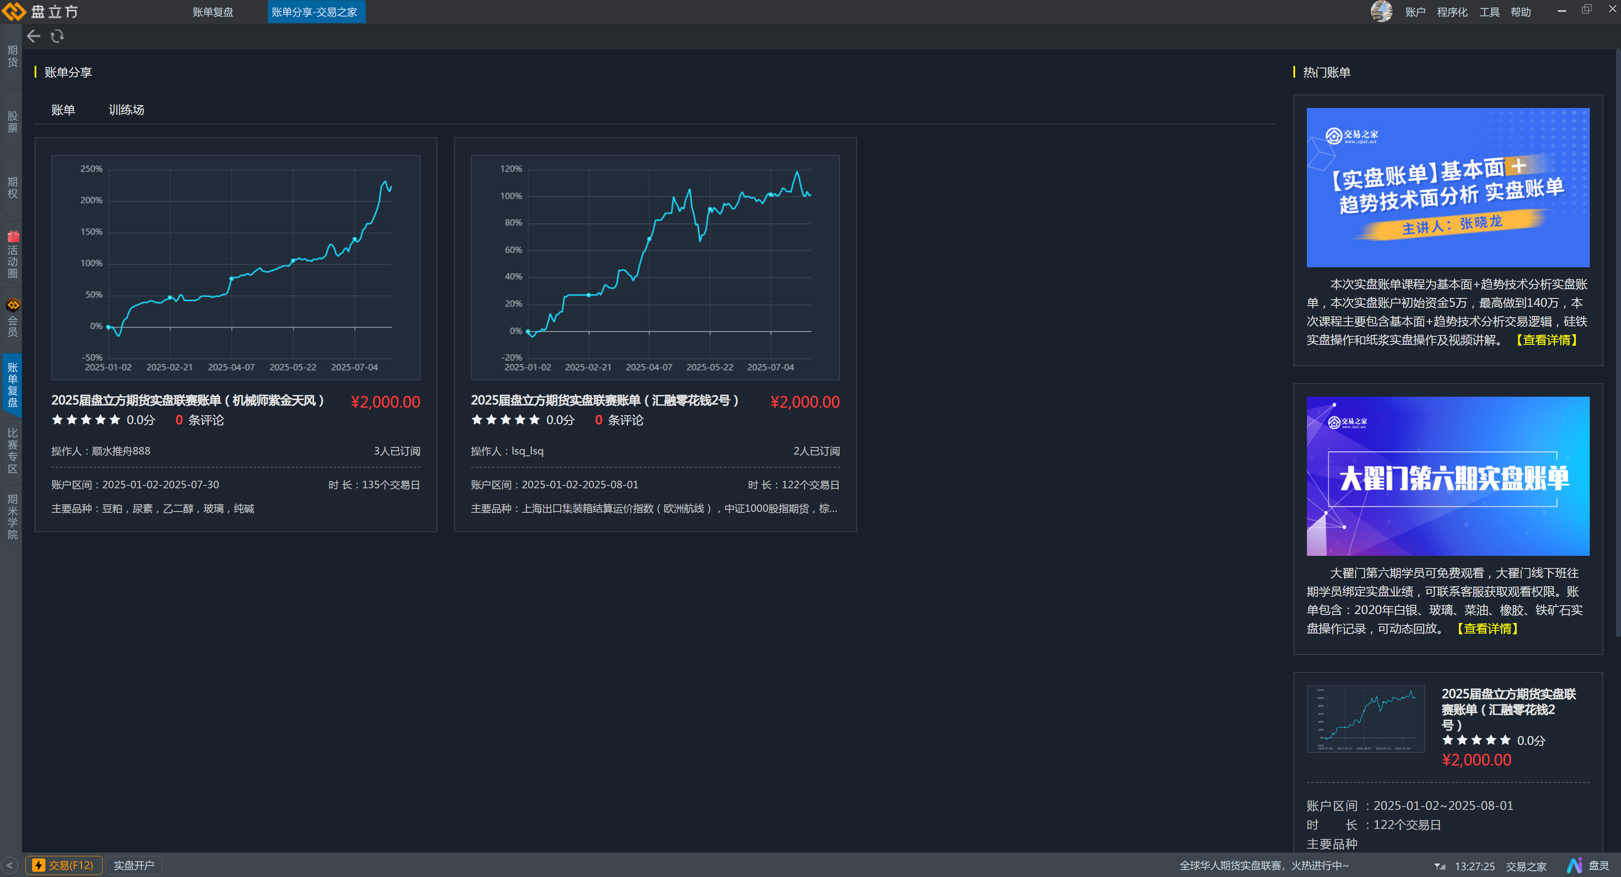Open 股票 sidebar section
The width and height of the screenshot is (1621, 877).
pyautogui.click(x=13, y=122)
